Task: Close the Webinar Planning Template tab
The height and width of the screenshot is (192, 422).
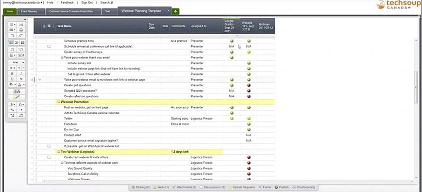Action: click(168, 11)
